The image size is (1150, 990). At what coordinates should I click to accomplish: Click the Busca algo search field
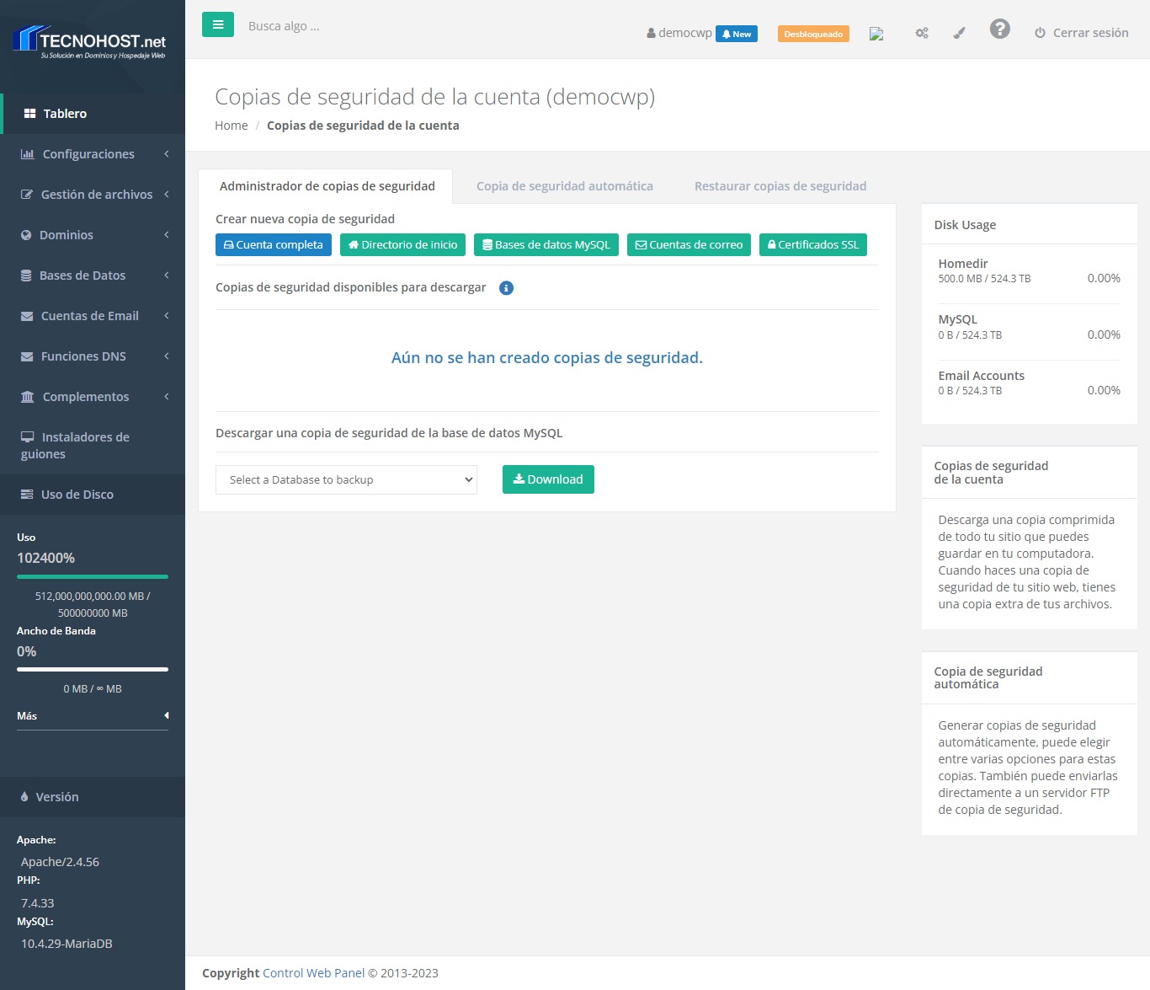pyautogui.click(x=337, y=26)
